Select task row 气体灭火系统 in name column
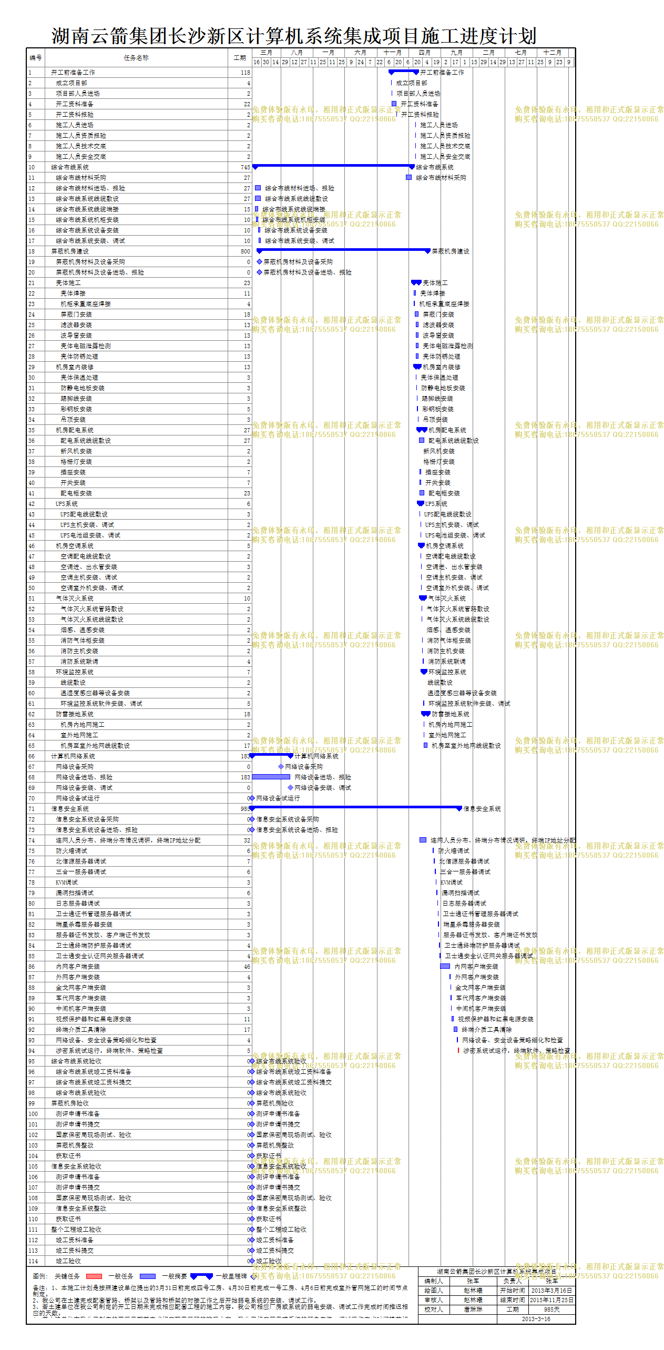This screenshot has width=664, height=1350. pyautogui.click(x=136, y=598)
